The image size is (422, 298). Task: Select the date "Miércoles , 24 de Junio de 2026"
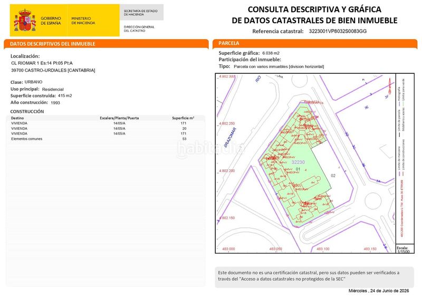379,291
